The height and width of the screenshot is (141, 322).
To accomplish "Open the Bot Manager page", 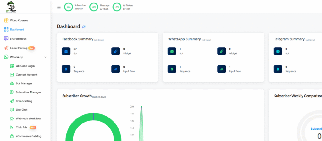I will pyautogui.click(x=24, y=83).
